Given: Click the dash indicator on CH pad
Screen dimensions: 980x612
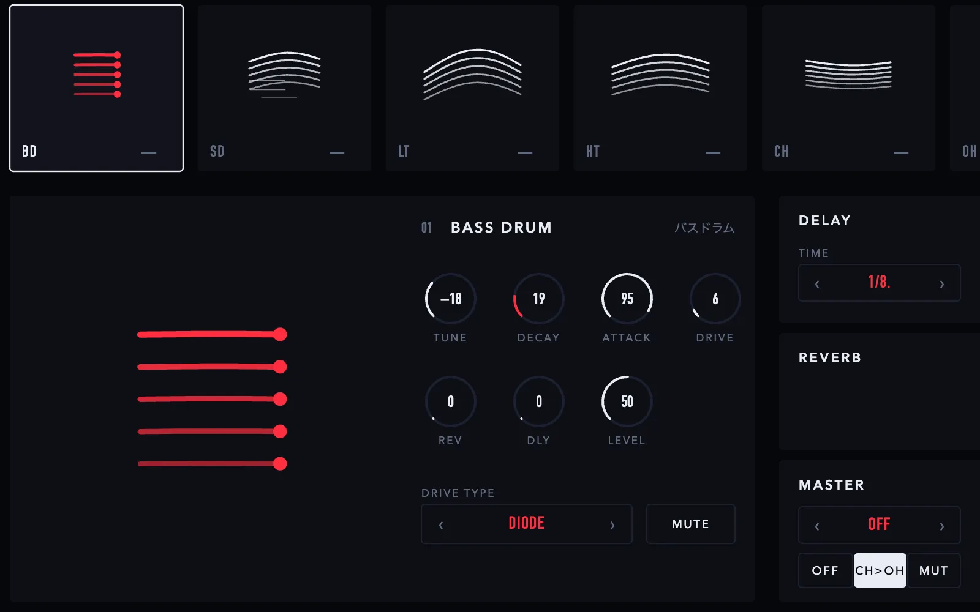Looking at the screenshot, I should click(901, 152).
